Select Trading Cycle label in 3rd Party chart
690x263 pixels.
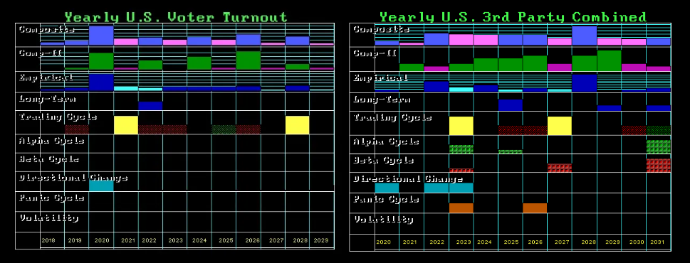(392, 118)
